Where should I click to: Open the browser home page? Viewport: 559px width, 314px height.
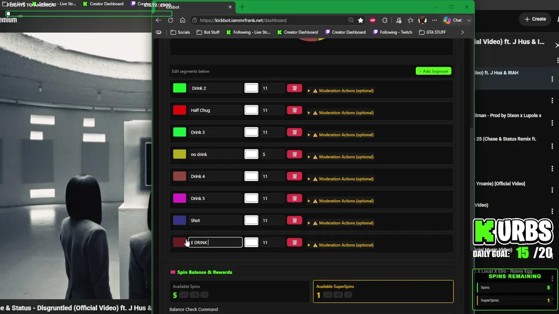[183, 20]
